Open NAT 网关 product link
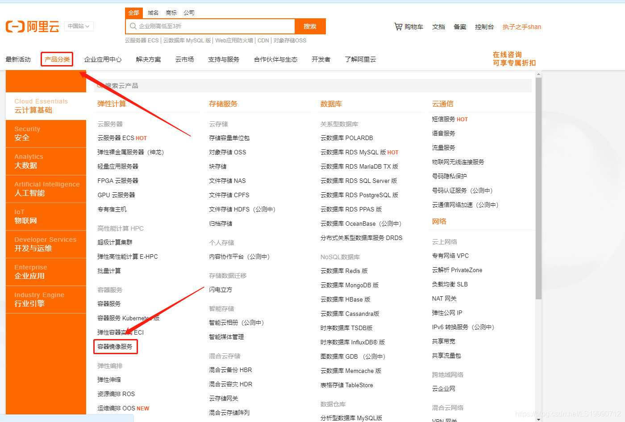 [x=444, y=298]
